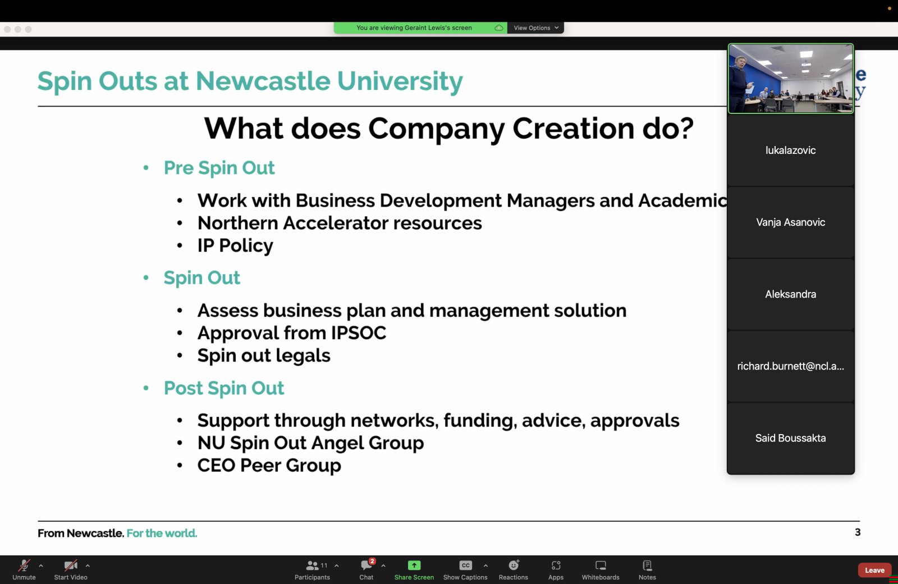
Task: Select the Aleksandra participant tile
Action: (x=791, y=294)
